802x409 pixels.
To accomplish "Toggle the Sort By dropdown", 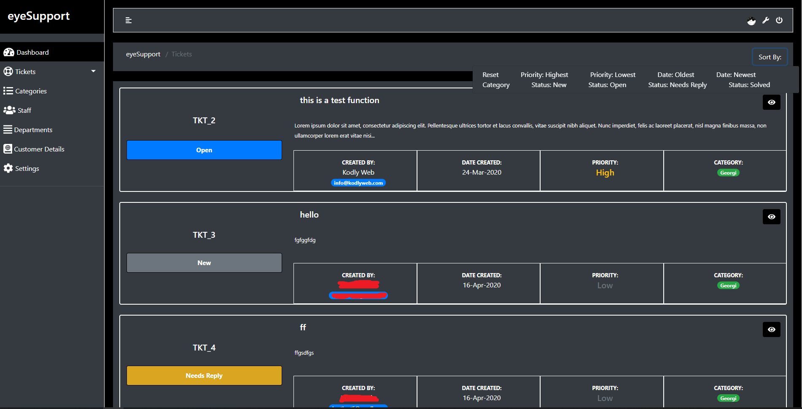I will [770, 57].
